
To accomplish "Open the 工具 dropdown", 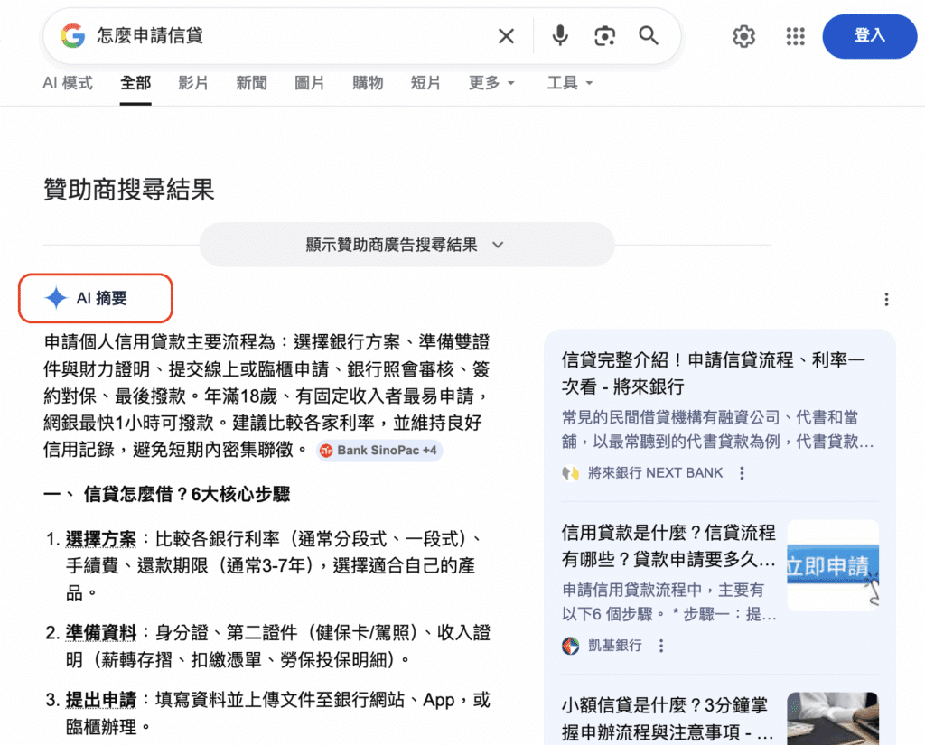I will [x=570, y=82].
